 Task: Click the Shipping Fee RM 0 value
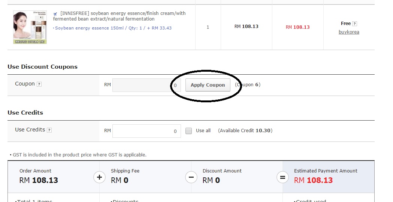pos(120,180)
